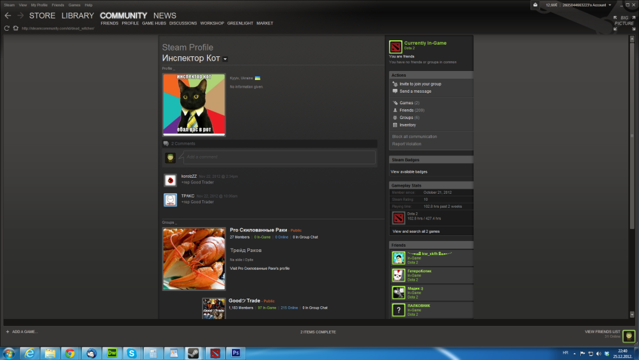Go forward using the forward arrow
The width and height of the screenshot is (639, 360).
[x=20, y=15]
